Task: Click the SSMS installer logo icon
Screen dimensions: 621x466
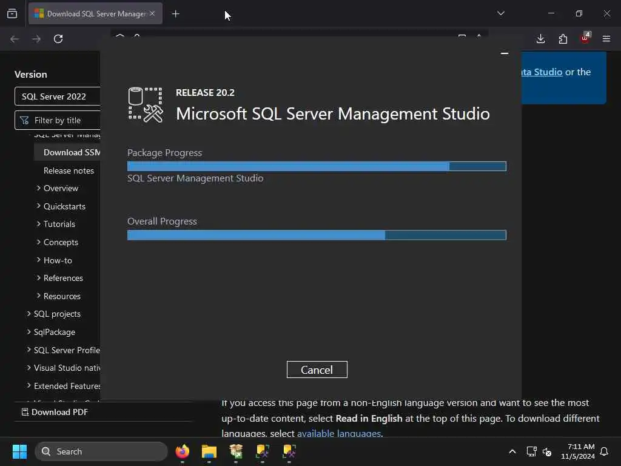Action: pos(146,105)
